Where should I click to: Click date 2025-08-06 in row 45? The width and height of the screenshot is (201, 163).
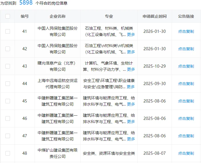(x=154, y=101)
